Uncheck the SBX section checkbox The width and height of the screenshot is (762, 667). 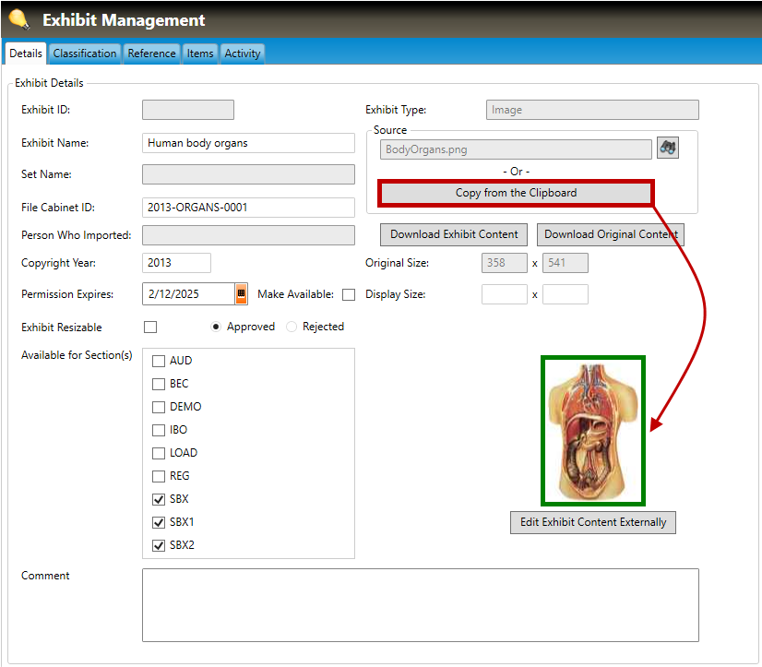pyautogui.click(x=159, y=499)
